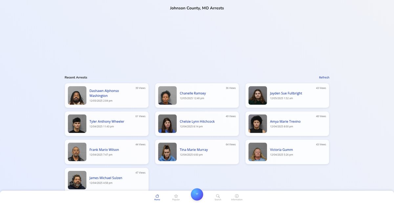Screen dimensions: 394x203
Task: Open the Information circle icon
Action: [237, 196]
